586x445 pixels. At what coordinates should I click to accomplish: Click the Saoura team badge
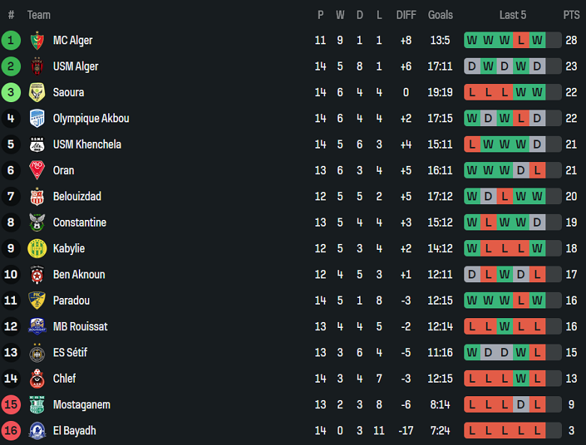pos(37,92)
